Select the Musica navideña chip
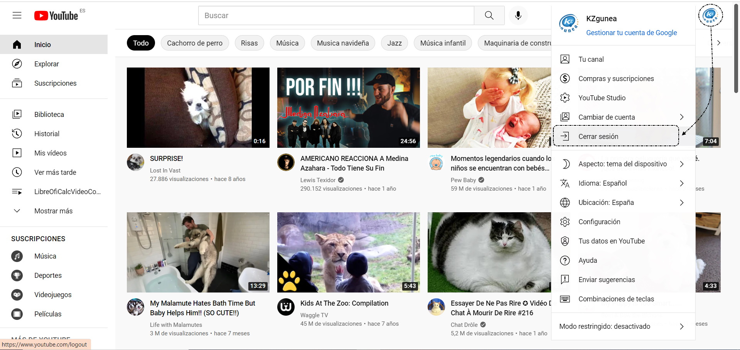This screenshot has height=350, width=740. pos(343,43)
